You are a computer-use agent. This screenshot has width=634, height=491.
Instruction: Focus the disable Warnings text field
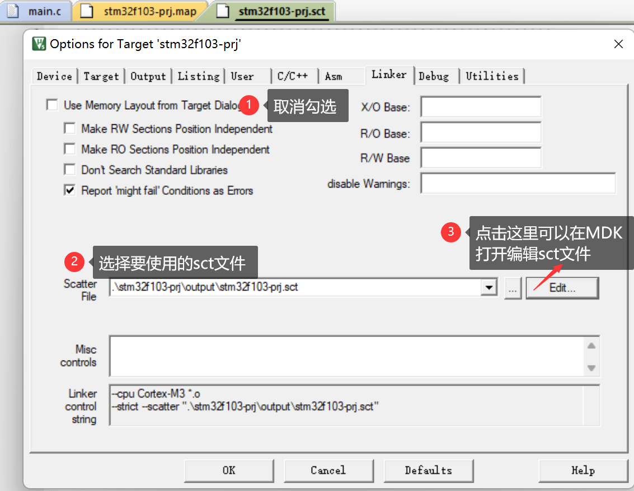coord(518,184)
